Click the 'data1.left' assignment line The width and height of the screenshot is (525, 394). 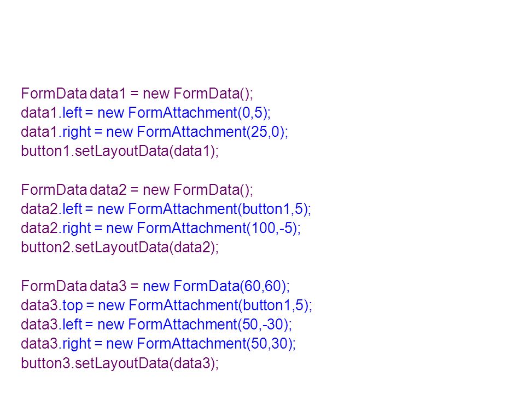tap(145, 113)
